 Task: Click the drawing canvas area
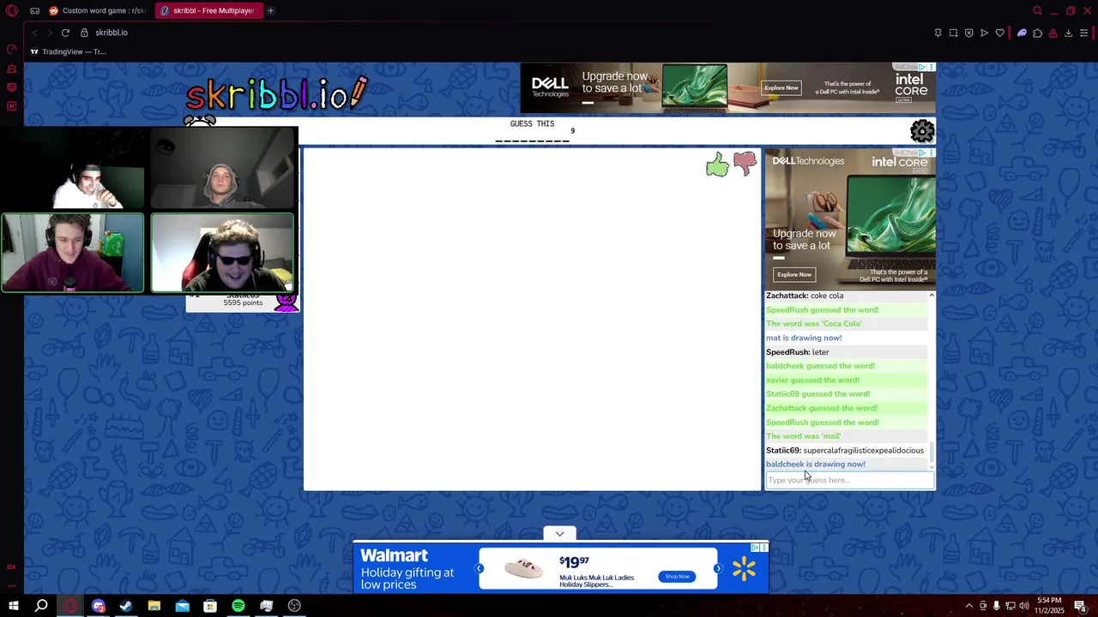532,319
